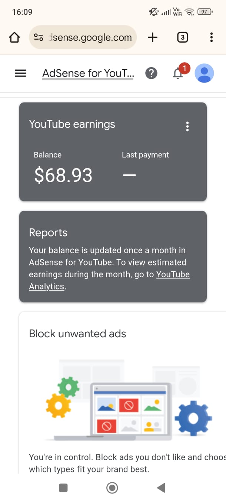
Task: Tap the Block unwanted ads heading
Action: 77,334
